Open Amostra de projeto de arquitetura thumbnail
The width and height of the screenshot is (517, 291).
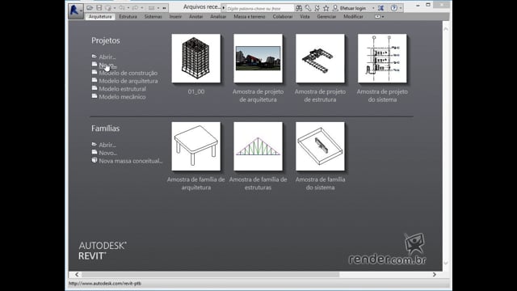point(258,58)
